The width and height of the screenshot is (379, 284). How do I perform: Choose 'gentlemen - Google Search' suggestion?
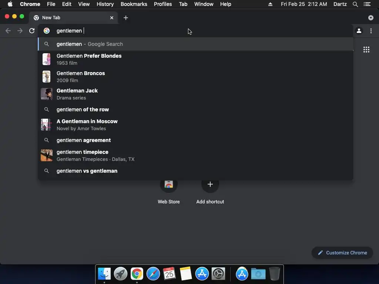[x=195, y=44]
